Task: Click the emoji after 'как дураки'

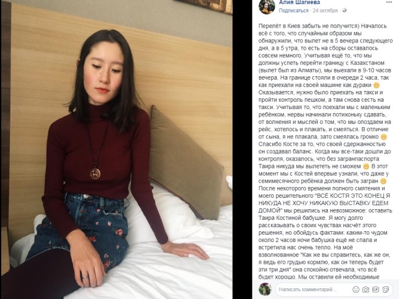Action: [x=376, y=85]
